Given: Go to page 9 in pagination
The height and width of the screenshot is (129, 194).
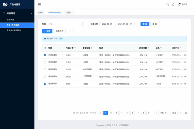Looking at the screenshot, I should pyautogui.click(x=149, y=113).
